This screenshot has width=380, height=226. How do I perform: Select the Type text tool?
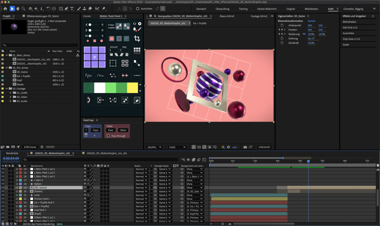coord(71,9)
